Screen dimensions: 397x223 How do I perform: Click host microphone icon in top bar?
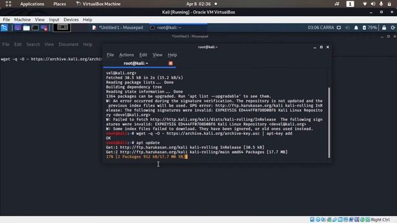pyautogui.click(x=381, y=4)
